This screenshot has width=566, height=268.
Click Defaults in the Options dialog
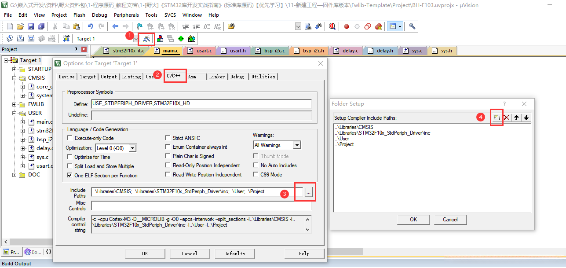[x=234, y=253]
